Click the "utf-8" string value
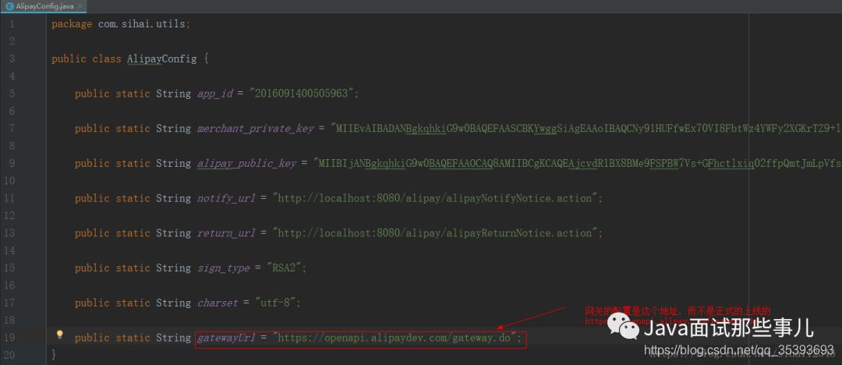842x365 pixels. 275,303
